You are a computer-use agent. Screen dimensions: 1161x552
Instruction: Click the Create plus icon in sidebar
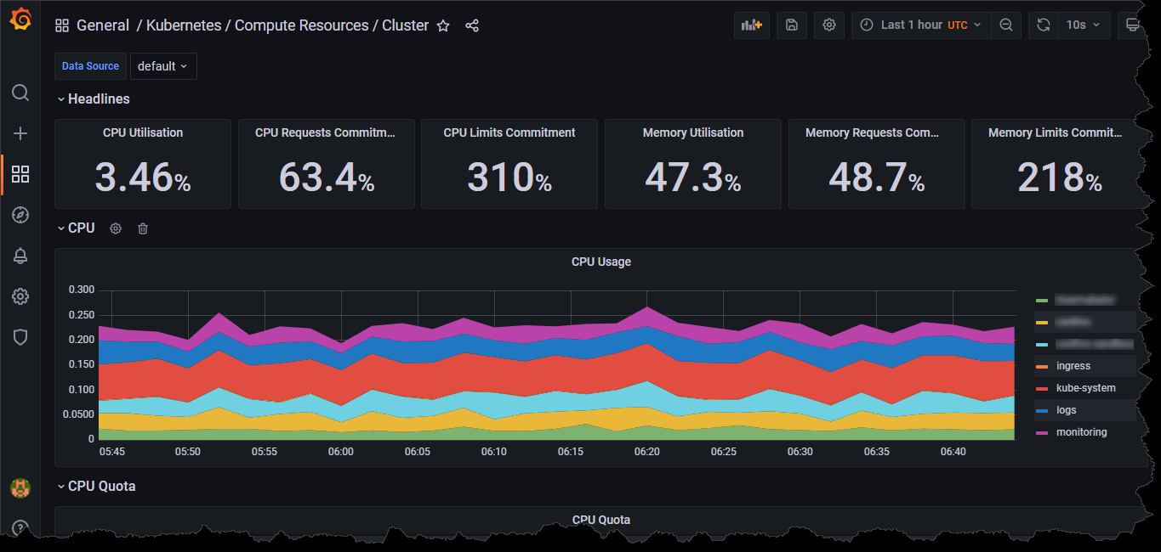(20, 133)
